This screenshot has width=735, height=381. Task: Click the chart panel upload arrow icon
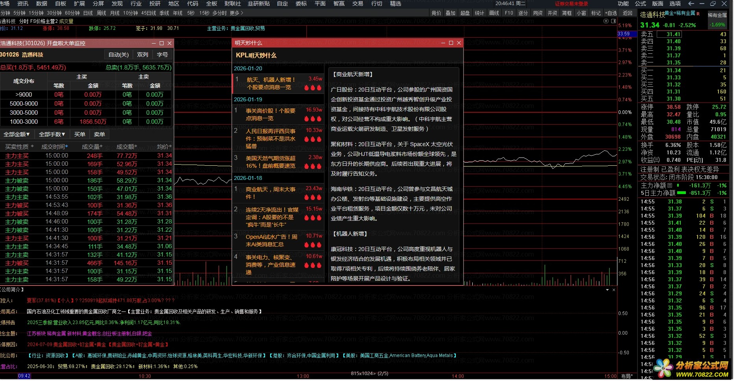click(x=606, y=21)
